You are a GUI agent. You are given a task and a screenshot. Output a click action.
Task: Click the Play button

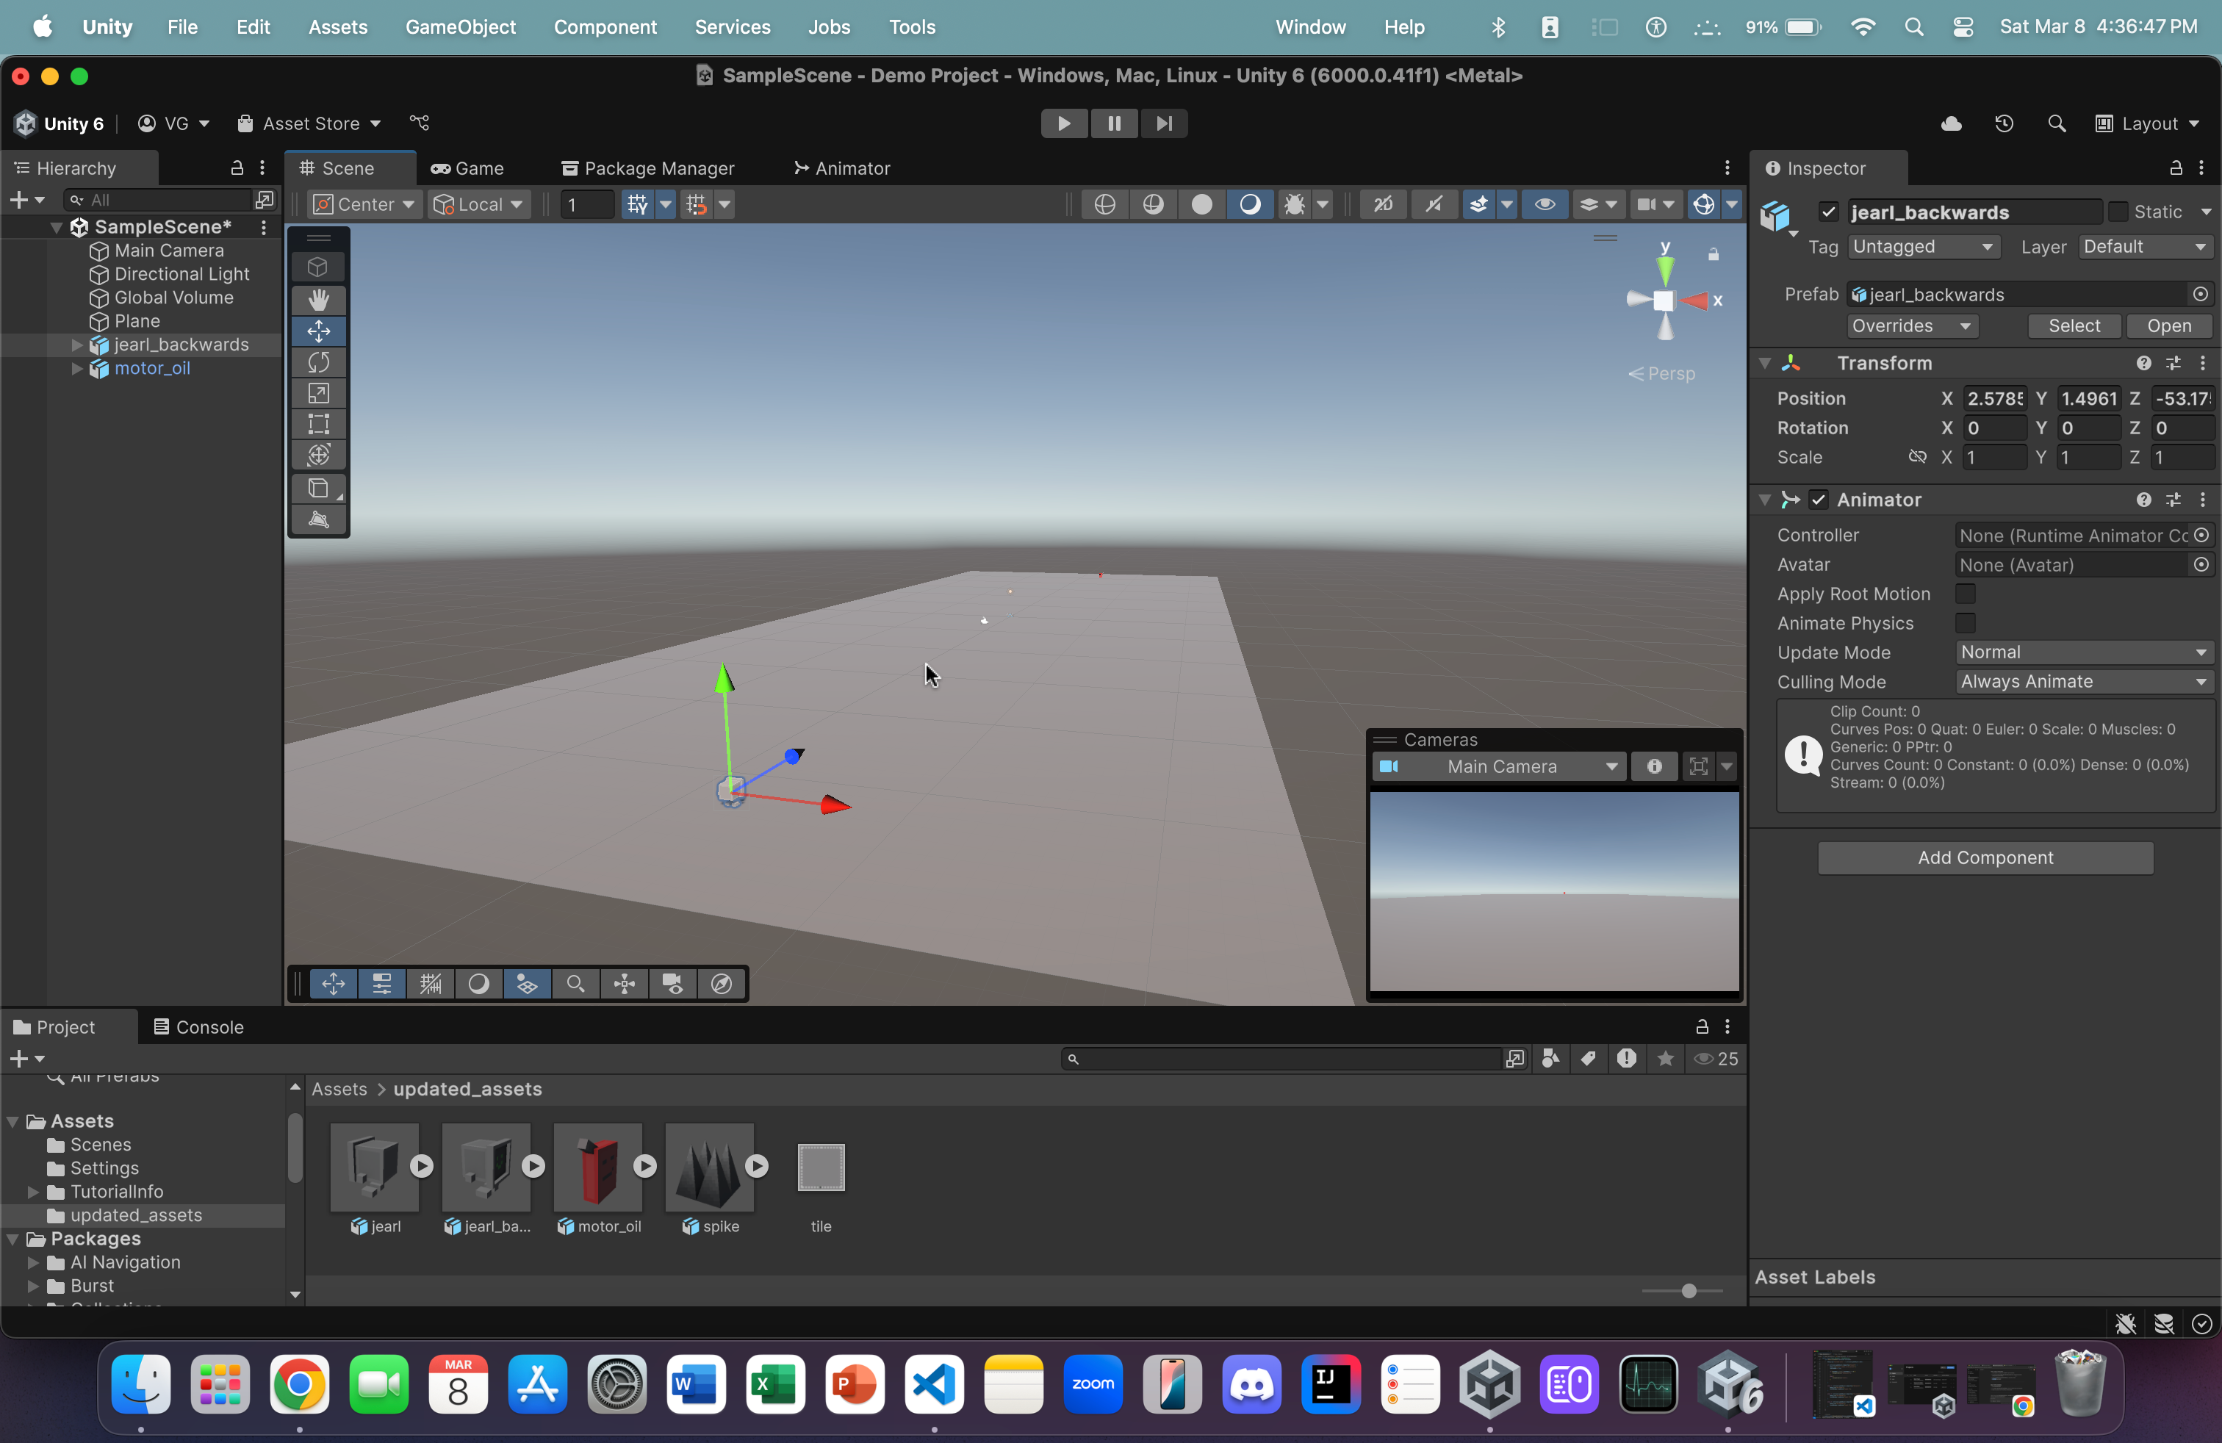(1064, 123)
